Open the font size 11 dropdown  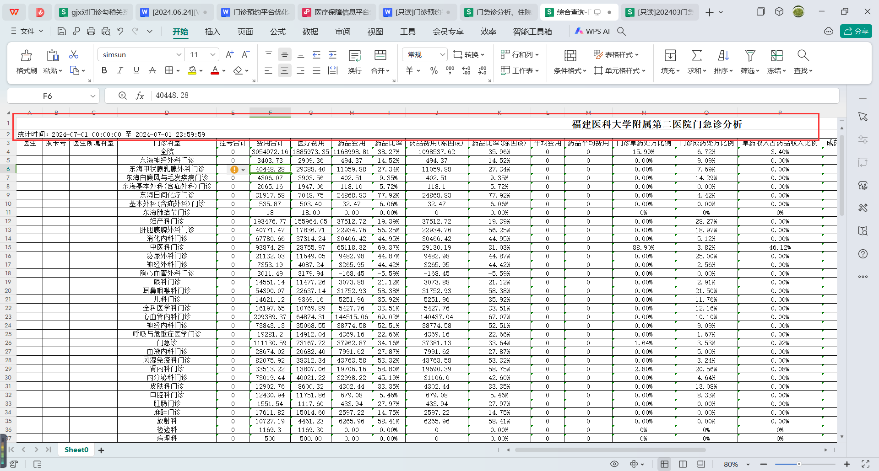click(213, 55)
